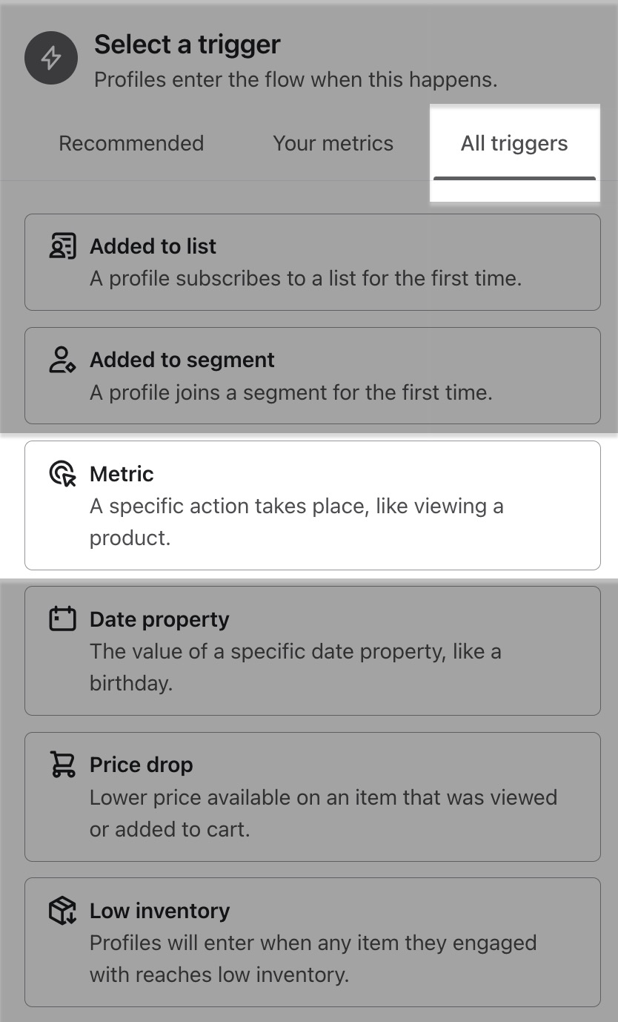This screenshot has width=618, height=1022.
Task: Choose the Date property title
Action: tap(159, 619)
